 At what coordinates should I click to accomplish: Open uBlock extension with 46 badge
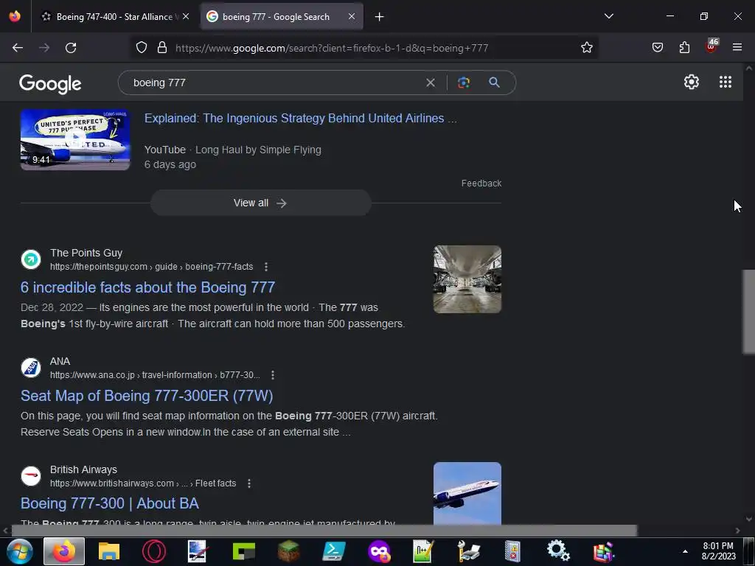point(711,46)
